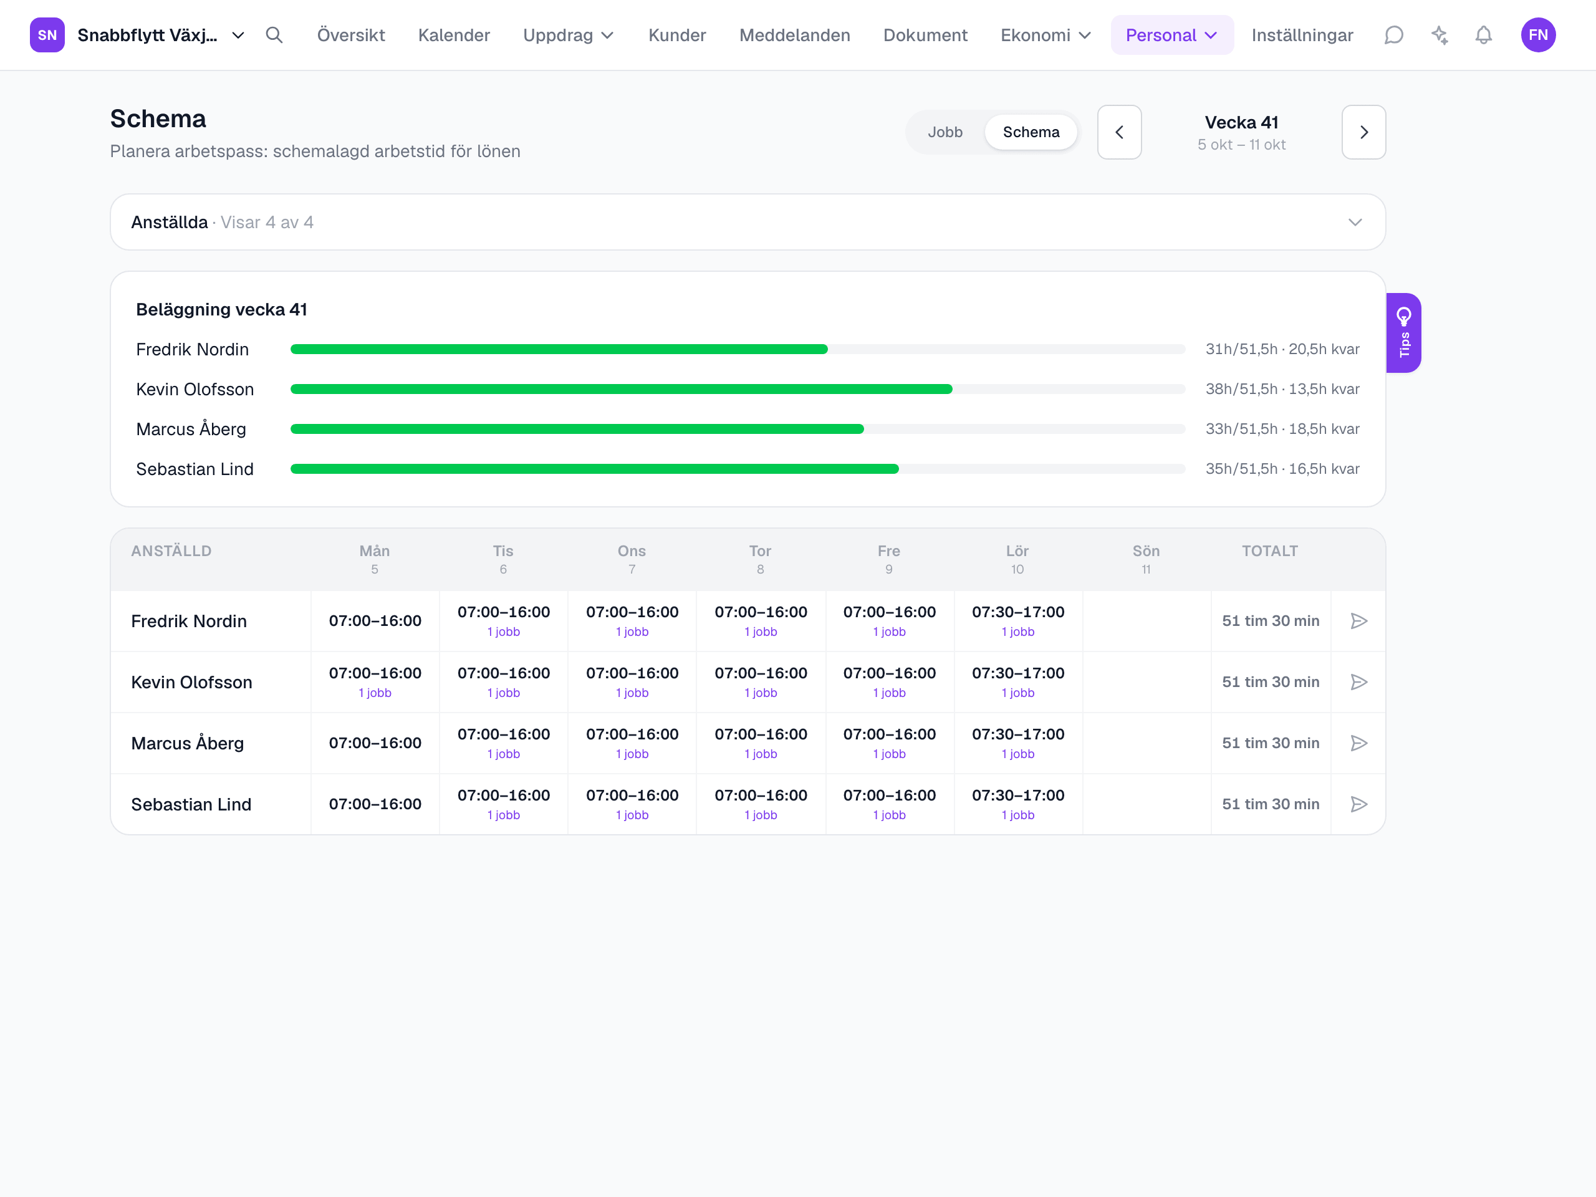The height and width of the screenshot is (1197, 1596).
Task: Go to the Översikt page
Action: (350, 35)
